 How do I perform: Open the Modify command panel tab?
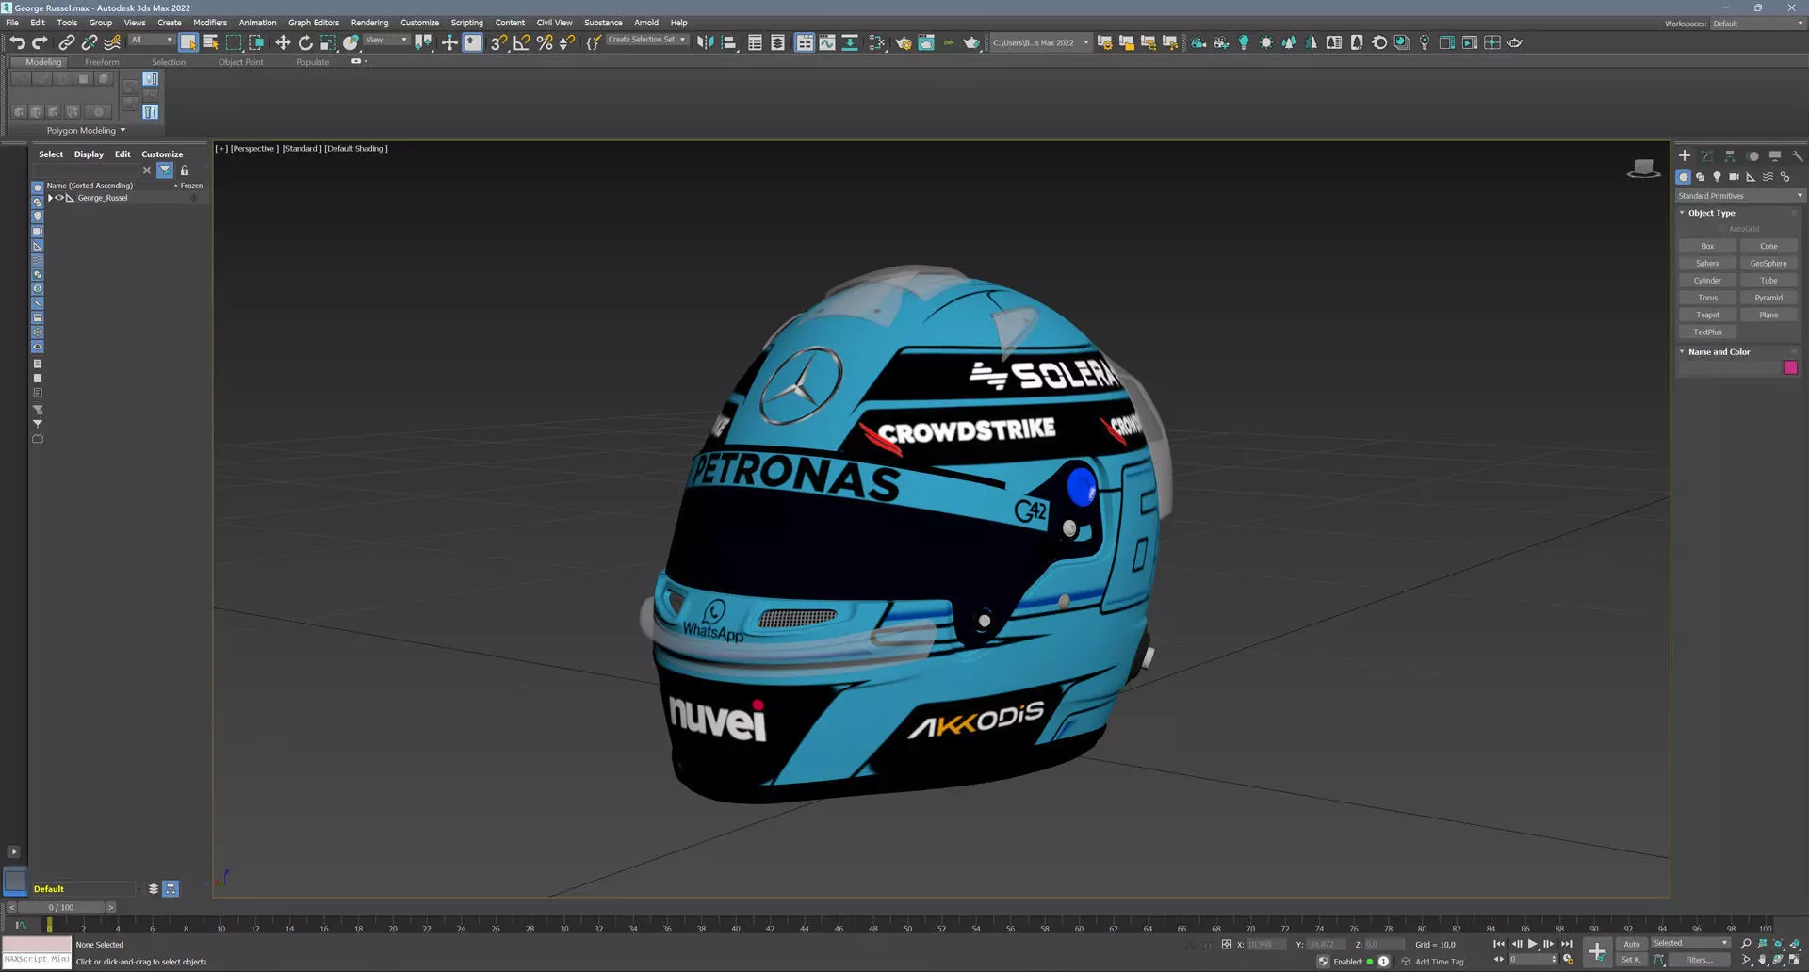[1707, 155]
